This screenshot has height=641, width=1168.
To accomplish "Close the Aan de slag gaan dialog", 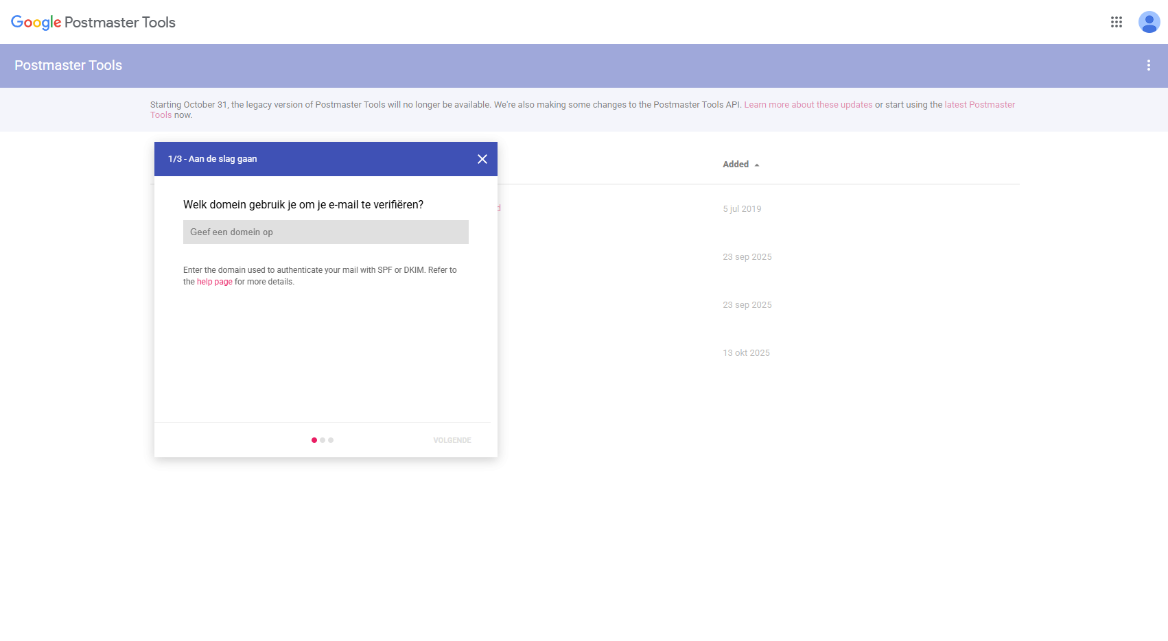I will tap(481, 158).
